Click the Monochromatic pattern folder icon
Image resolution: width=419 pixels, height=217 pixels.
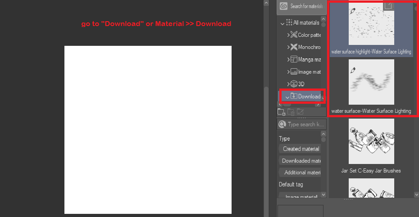294,47
